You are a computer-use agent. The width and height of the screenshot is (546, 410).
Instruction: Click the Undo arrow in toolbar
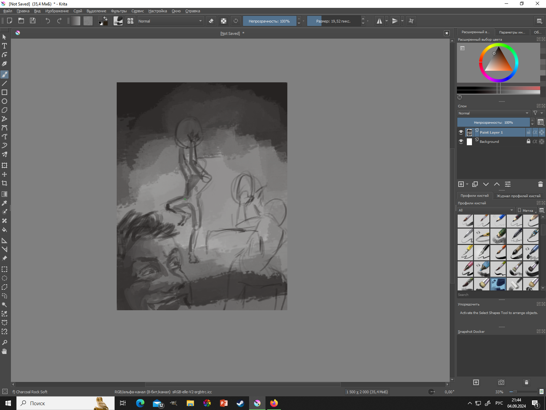click(47, 21)
